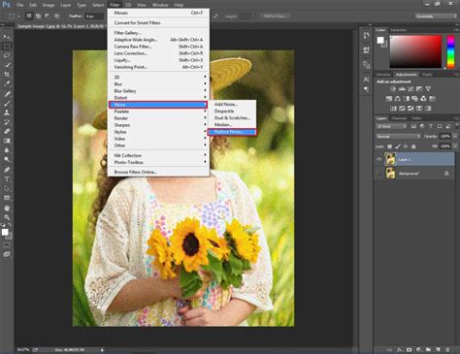
Task: Add a Curves adjustment
Action: [411, 89]
